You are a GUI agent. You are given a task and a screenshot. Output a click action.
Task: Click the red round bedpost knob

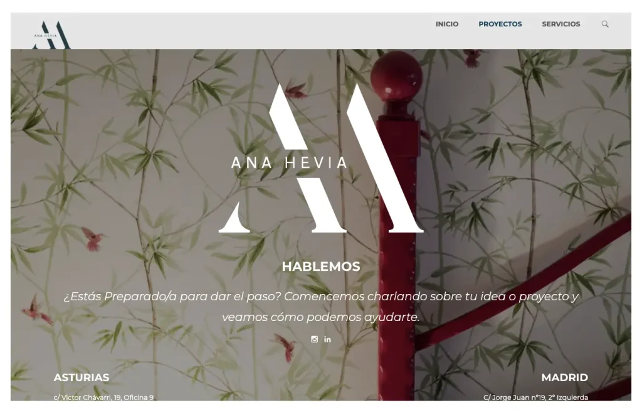pos(396,76)
